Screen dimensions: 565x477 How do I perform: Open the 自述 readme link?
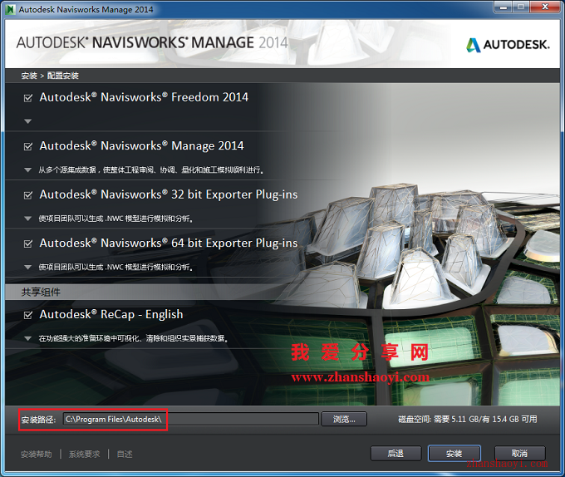pos(125,455)
